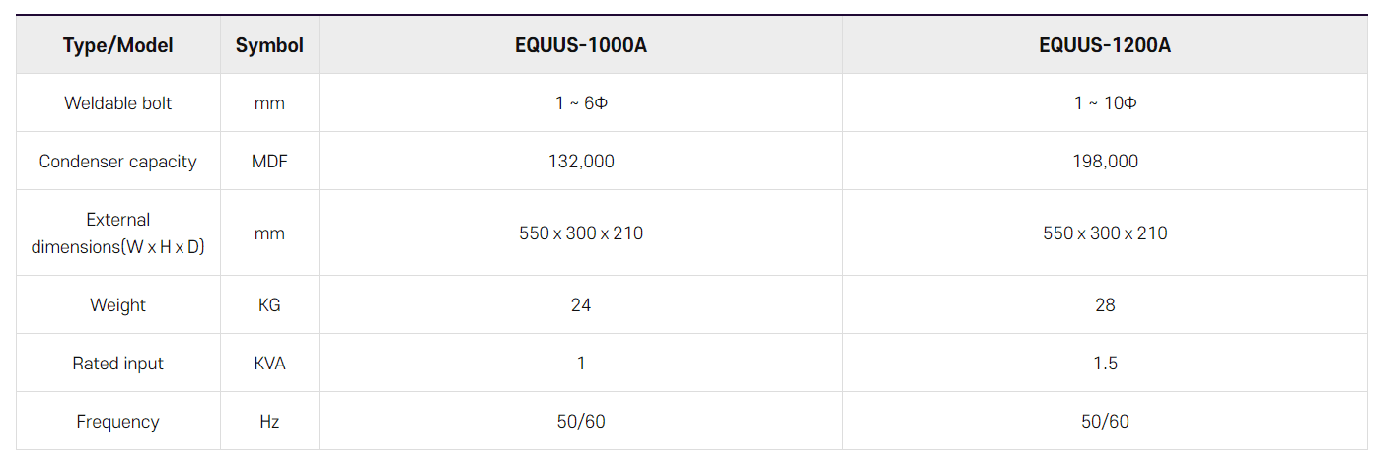Click the 1 ~ 10Φ weldable bolt value
The width and height of the screenshot is (1383, 466).
coord(1105,103)
